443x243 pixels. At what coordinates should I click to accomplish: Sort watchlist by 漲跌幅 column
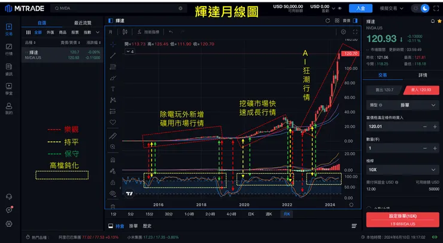tap(93, 42)
